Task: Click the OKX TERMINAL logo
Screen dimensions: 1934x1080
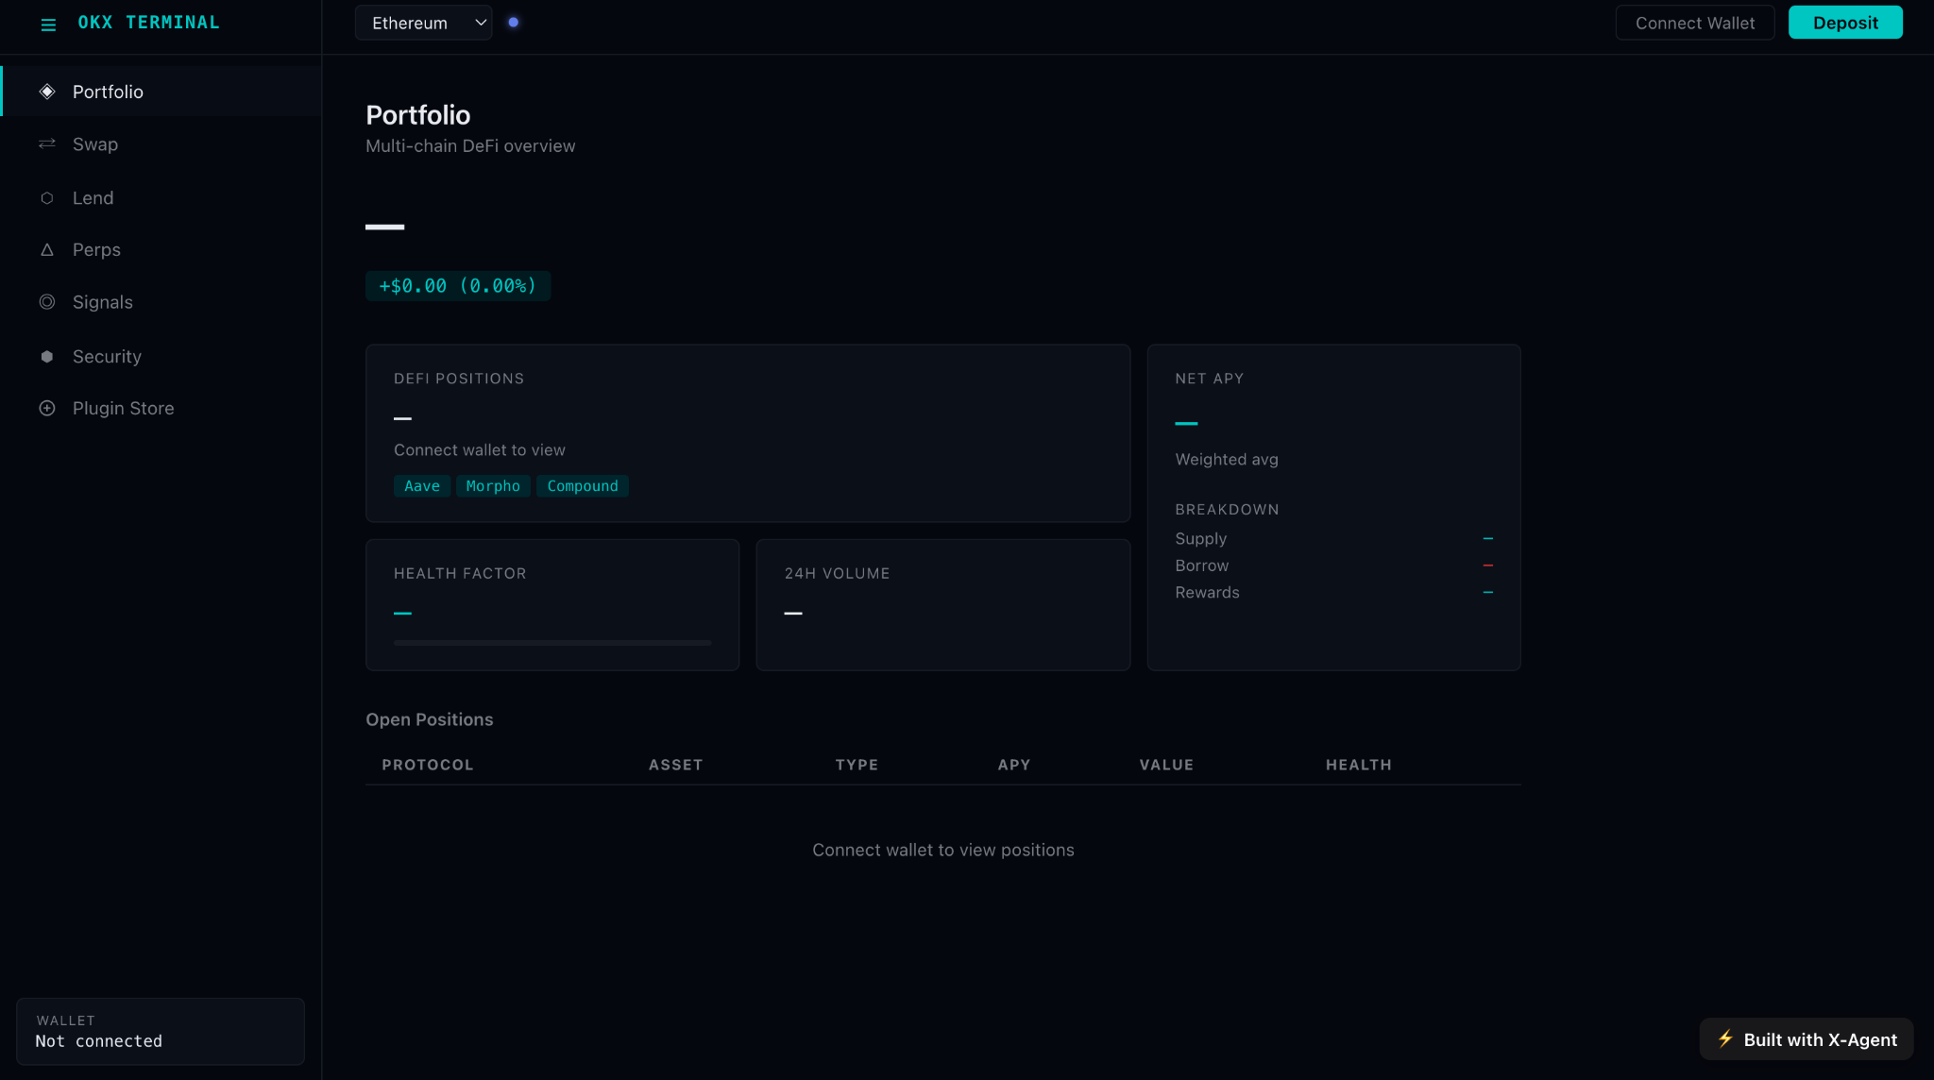Action: pos(149,23)
